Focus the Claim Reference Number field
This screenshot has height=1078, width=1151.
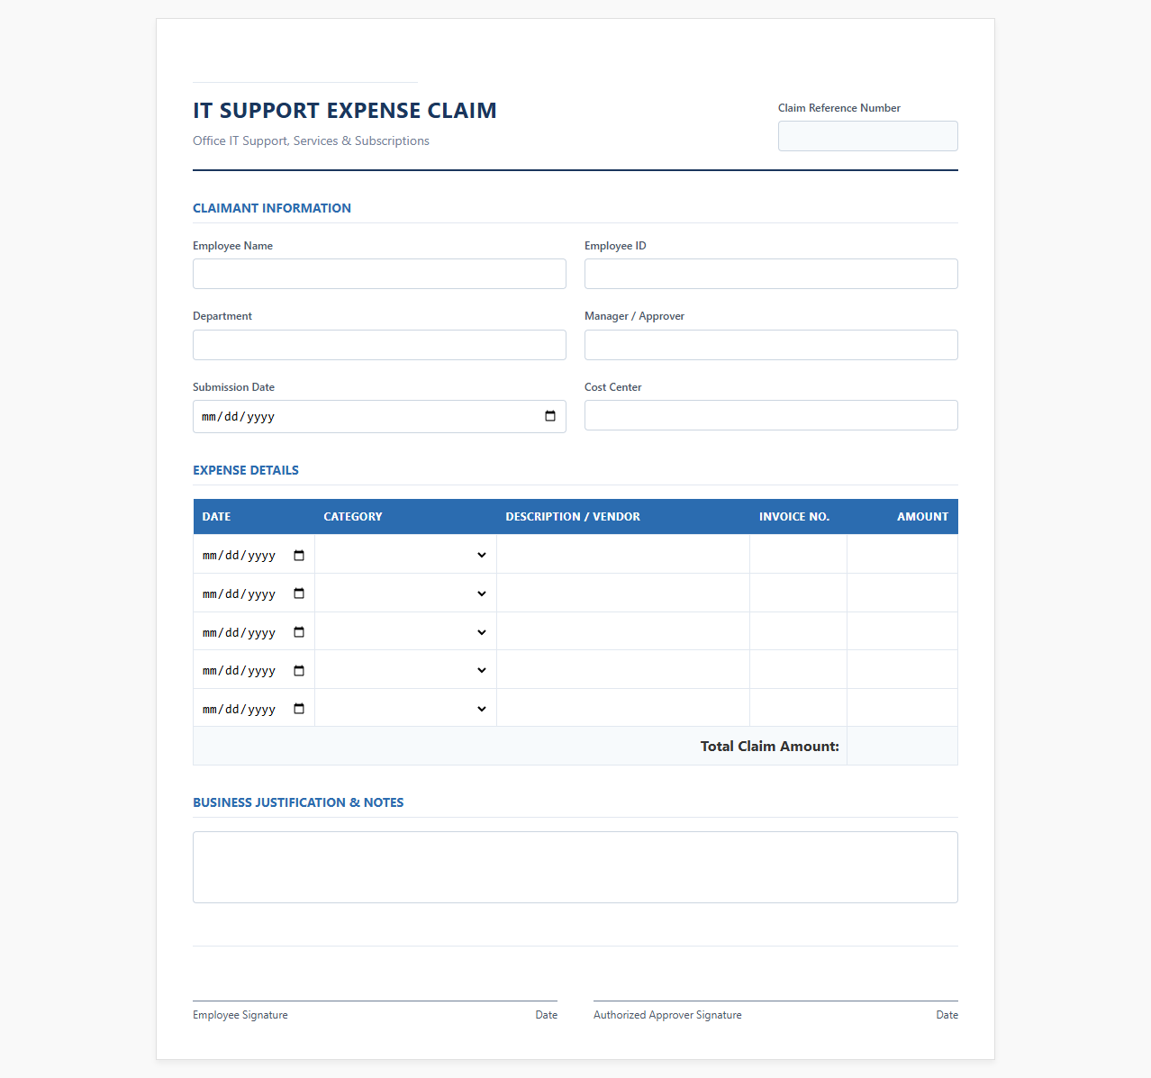[x=868, y=136]
